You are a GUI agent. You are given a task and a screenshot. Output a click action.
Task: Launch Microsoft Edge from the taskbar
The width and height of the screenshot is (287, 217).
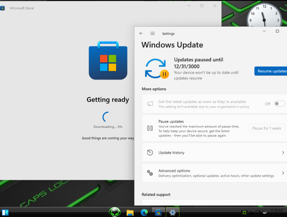[x=144, y=213]
